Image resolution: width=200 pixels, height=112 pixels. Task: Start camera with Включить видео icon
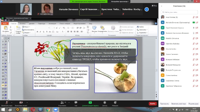(21, 103)
